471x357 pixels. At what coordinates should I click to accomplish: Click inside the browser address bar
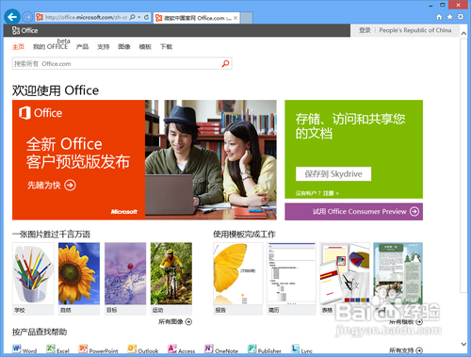[x=86, y=17]
